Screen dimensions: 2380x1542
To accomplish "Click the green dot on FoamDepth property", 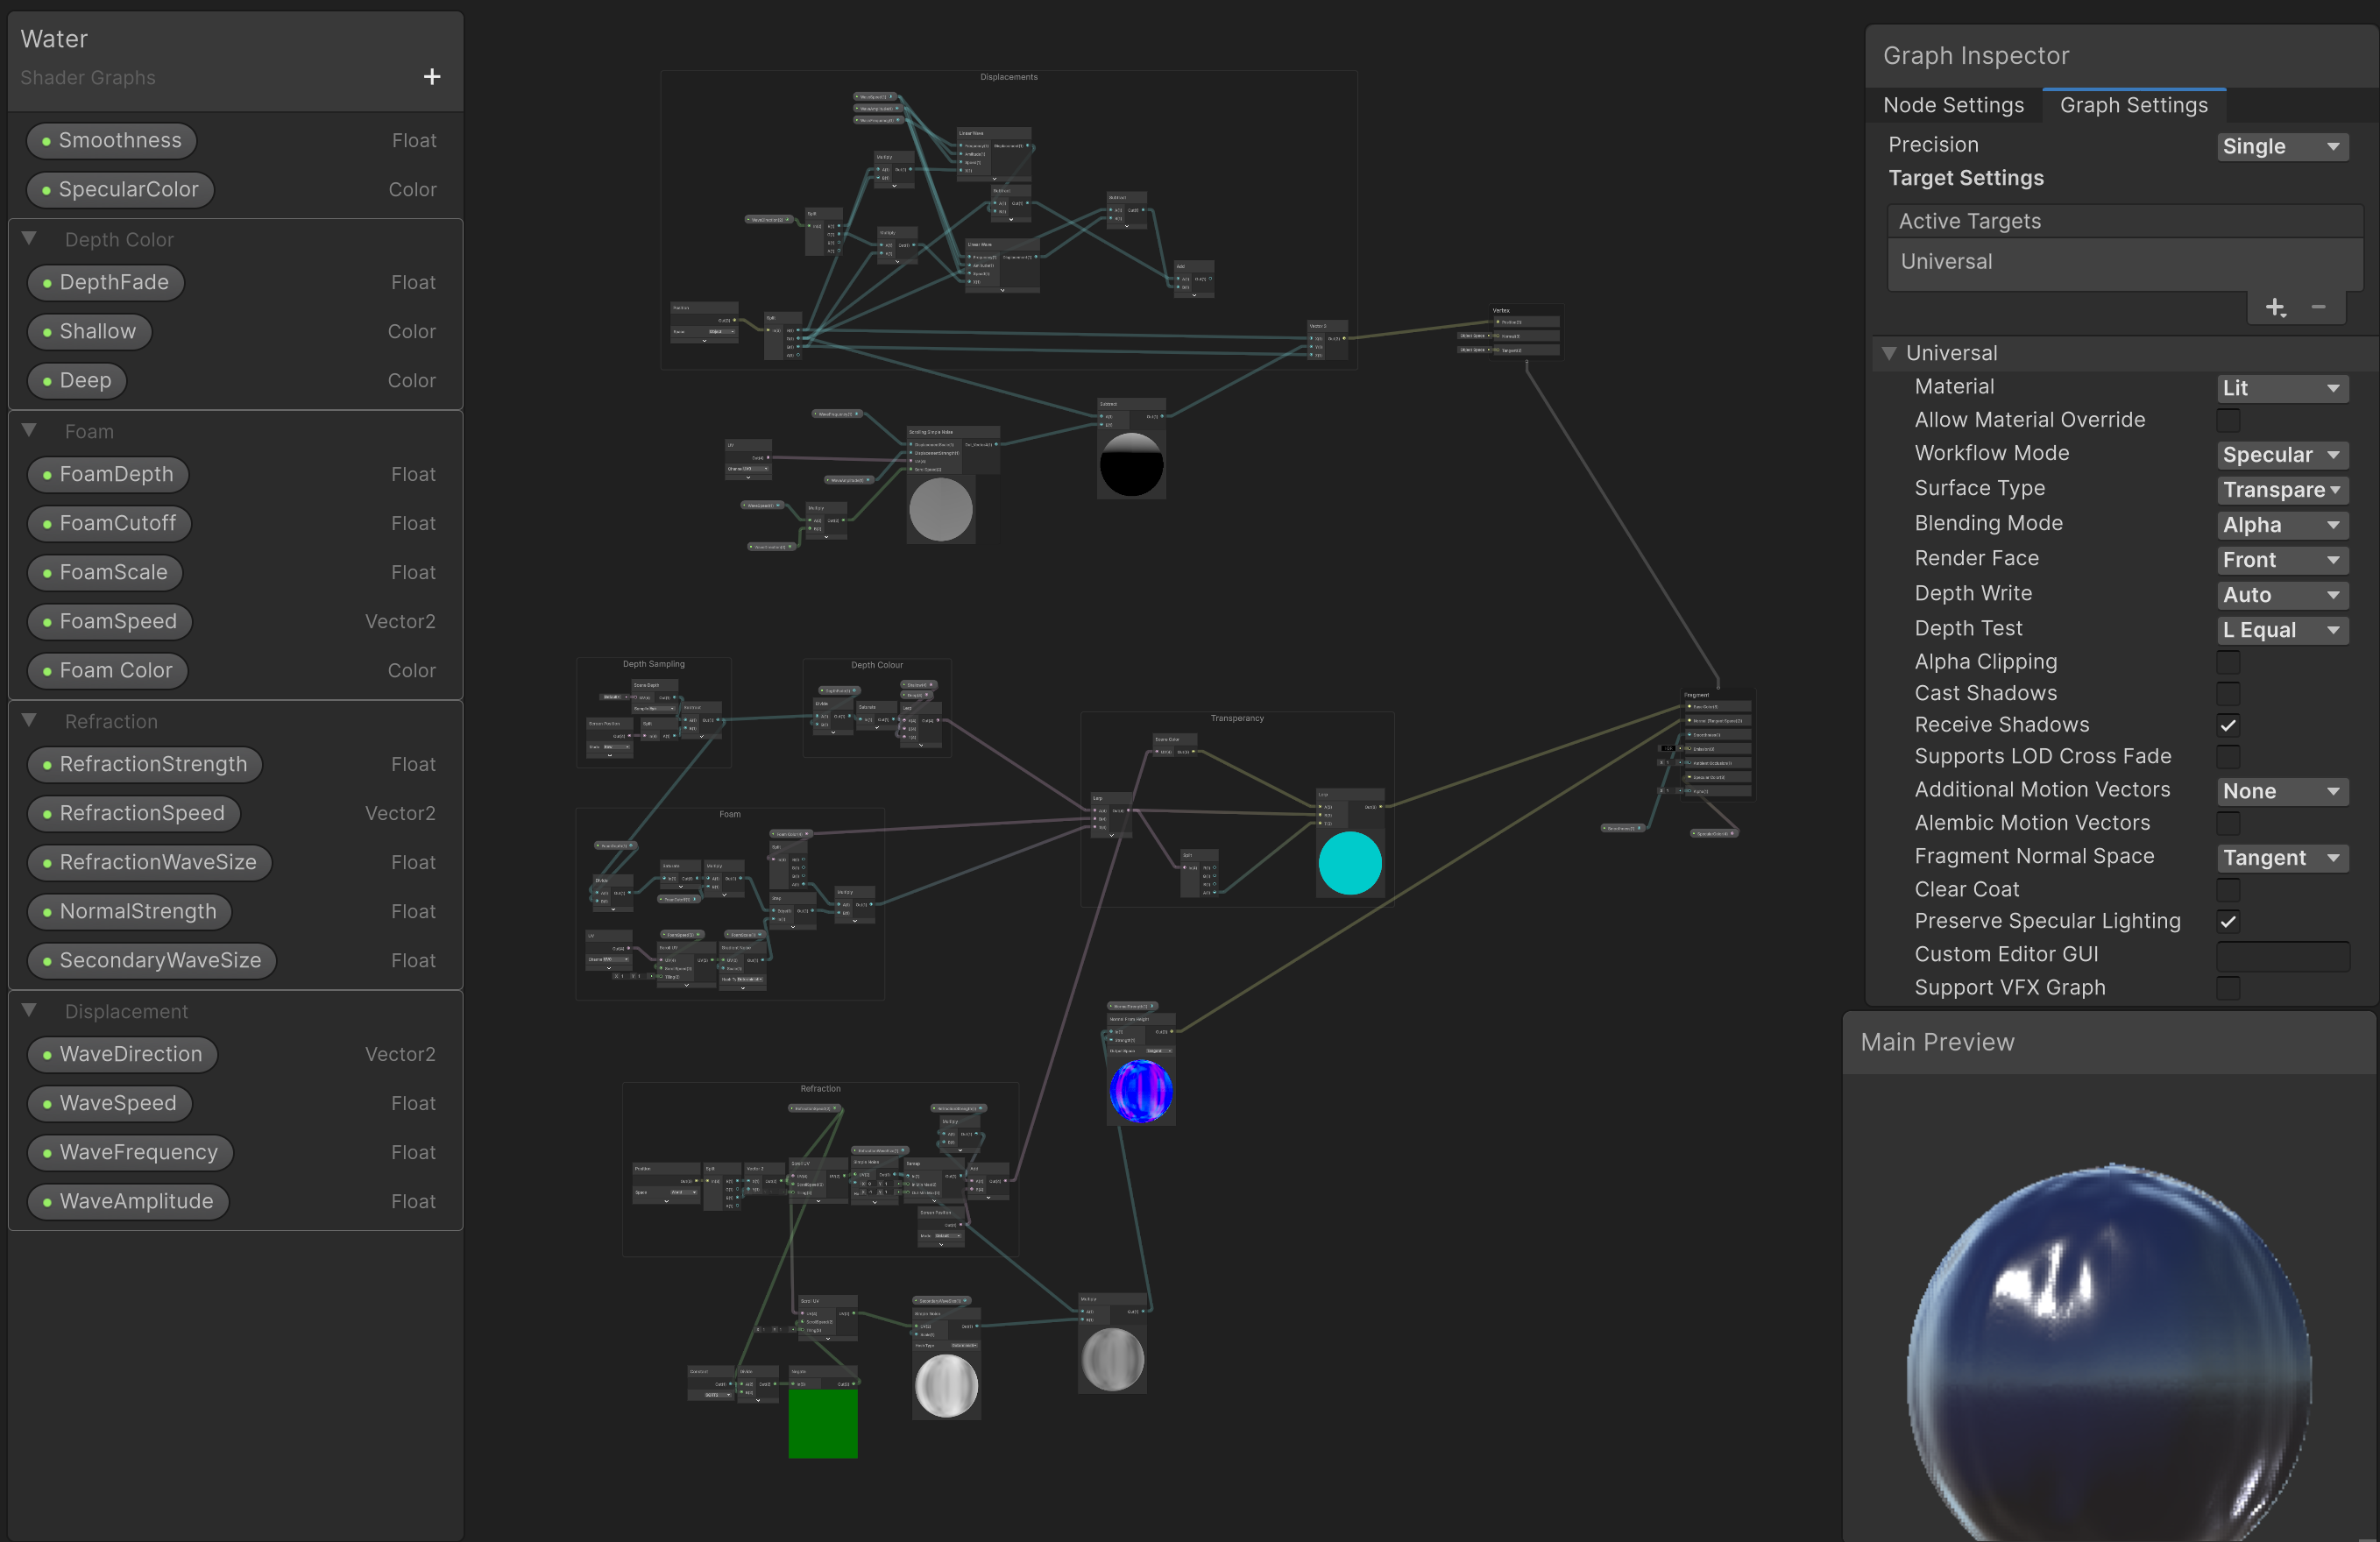I will point(47,475).
